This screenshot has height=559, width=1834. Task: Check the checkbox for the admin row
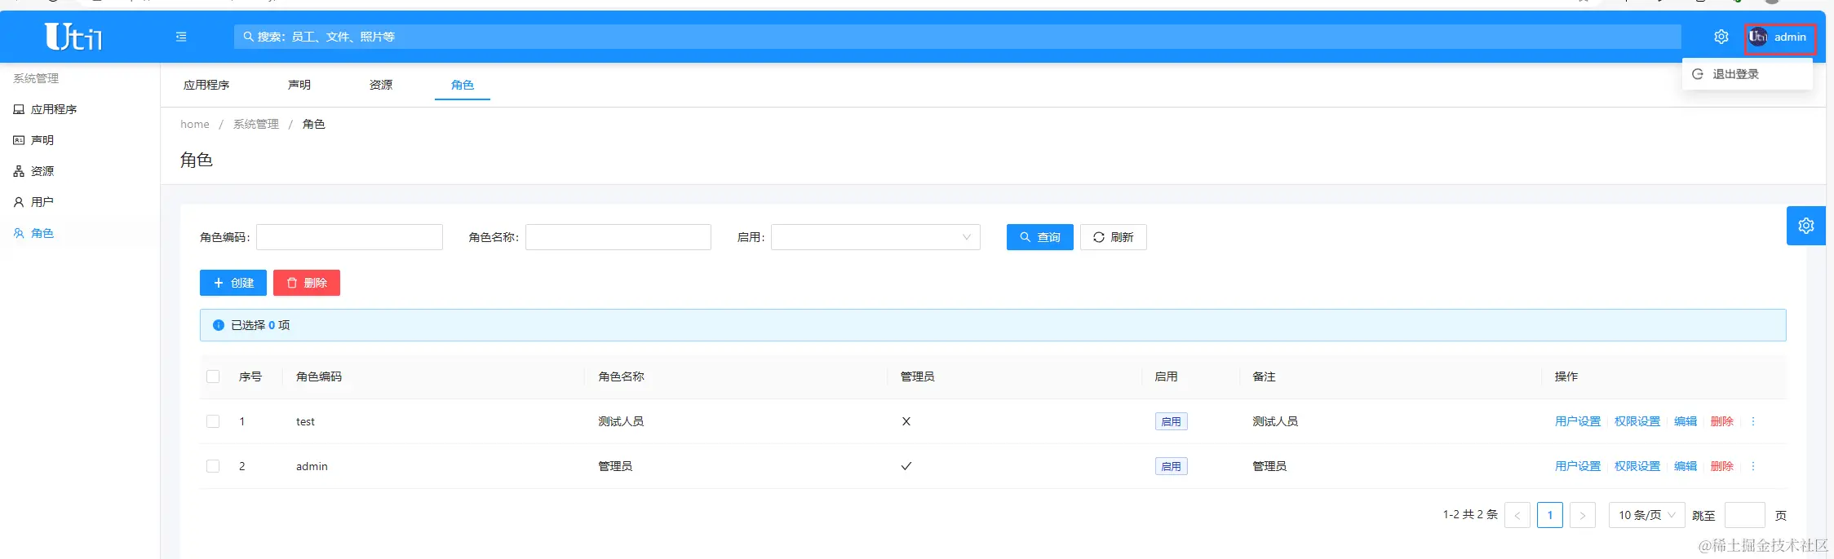(213, 466)
